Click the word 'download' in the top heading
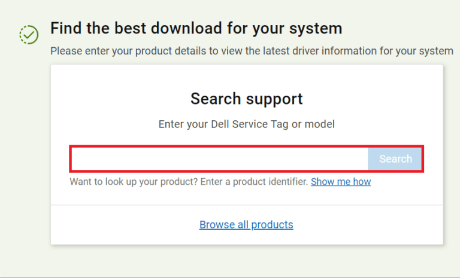This screenshot has width=460, height=278. [x=186, y=29]
